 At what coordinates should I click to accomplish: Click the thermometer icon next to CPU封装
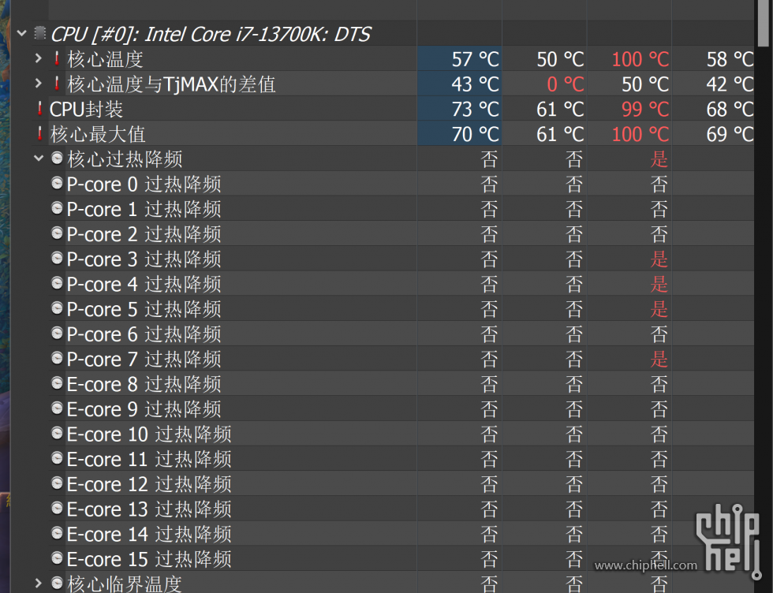pos(40,109)
